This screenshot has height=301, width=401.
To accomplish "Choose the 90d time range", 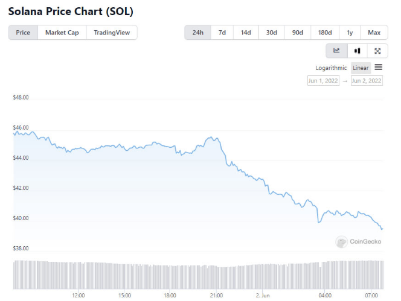I will (298, 33).
